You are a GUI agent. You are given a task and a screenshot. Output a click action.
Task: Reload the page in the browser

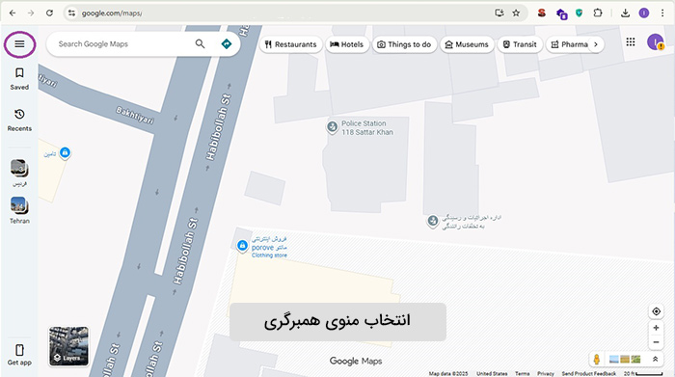(49, 13)
